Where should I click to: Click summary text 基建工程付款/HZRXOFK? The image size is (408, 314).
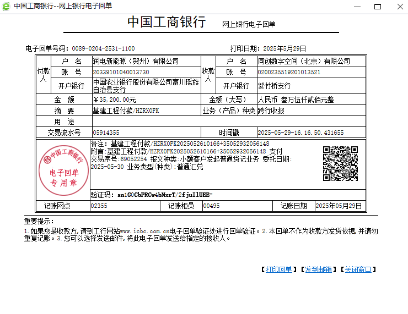[x=126, y=111]
